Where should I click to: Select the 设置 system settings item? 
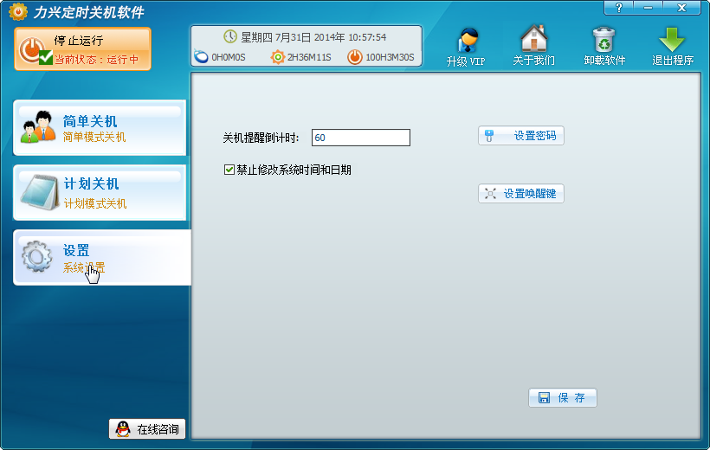tap(102, 257)
